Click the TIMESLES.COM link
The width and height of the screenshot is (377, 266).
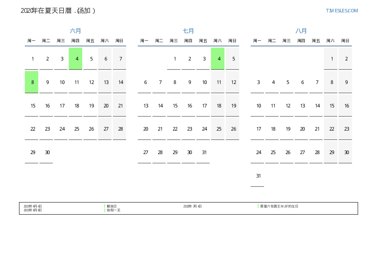click(x=342, y=11)
